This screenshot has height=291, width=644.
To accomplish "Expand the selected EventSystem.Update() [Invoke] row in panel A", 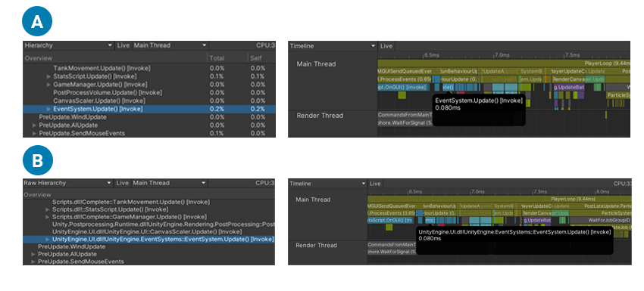I will click(x=49, y=109).
